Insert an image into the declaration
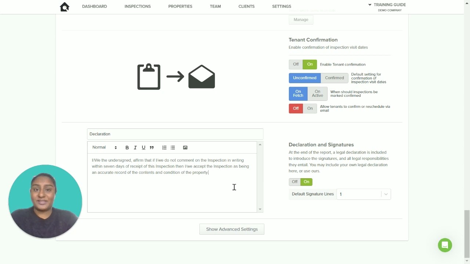This screenshot has height=264, width=470. point(185,147)
